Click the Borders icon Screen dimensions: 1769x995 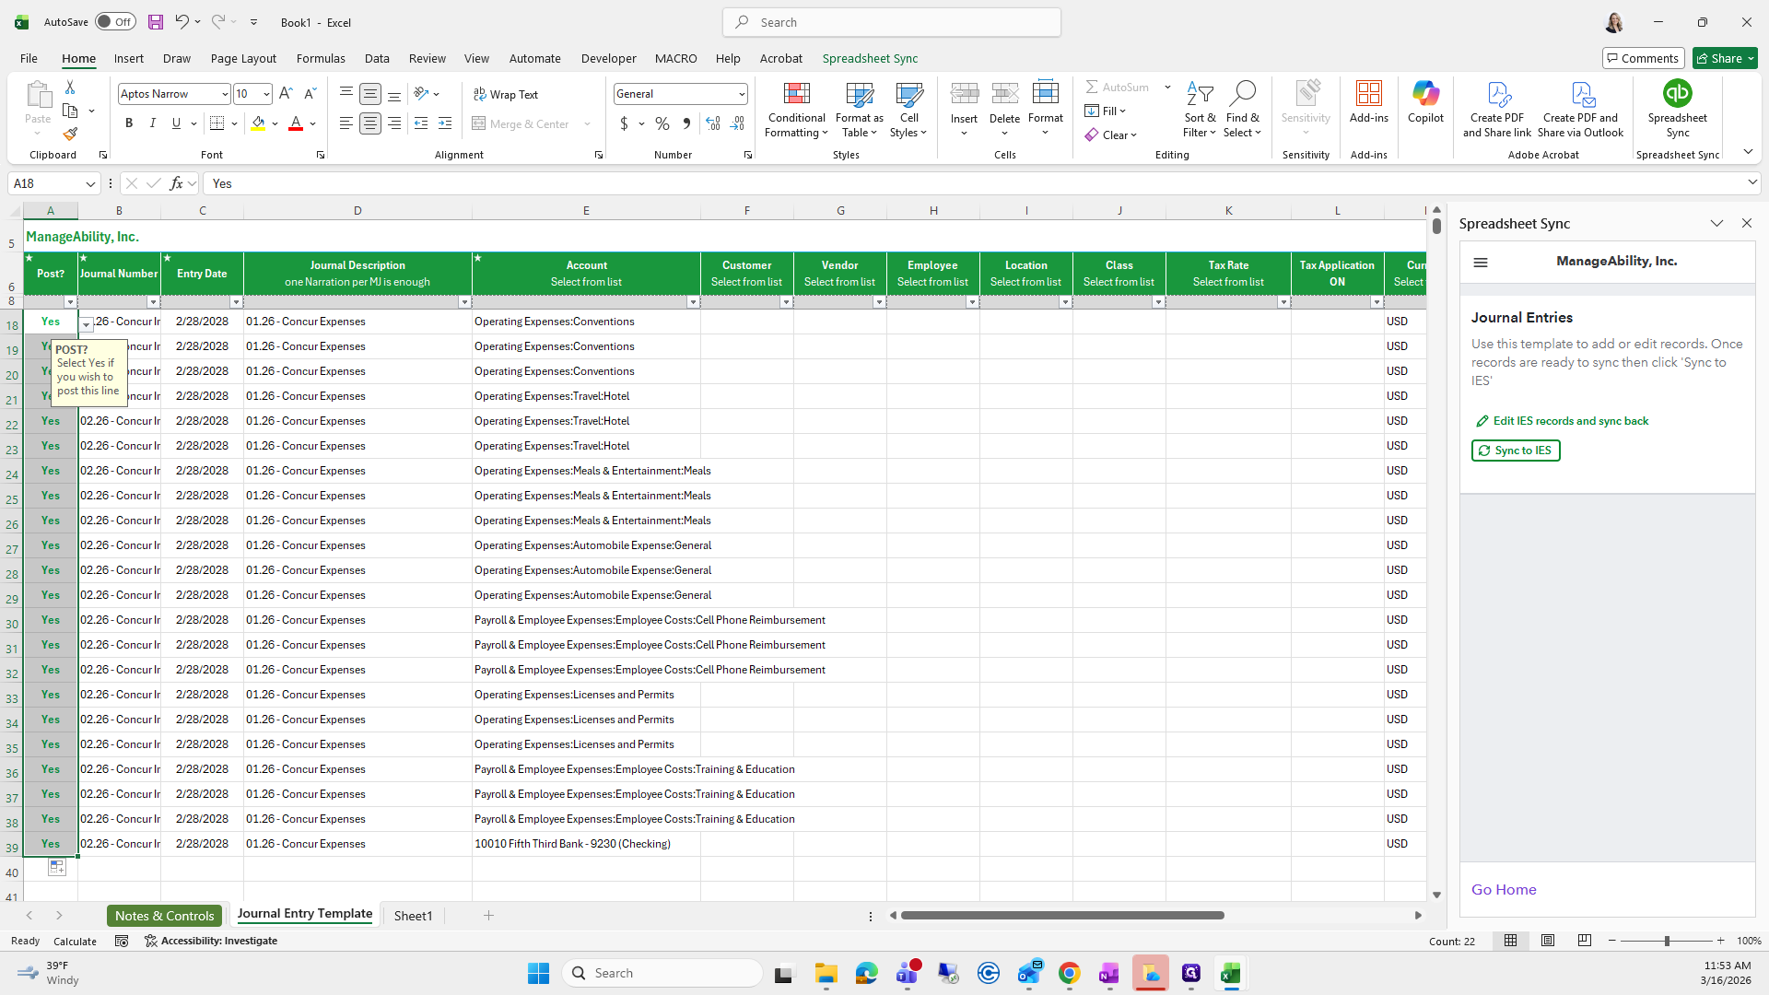(x=217, y=123)
